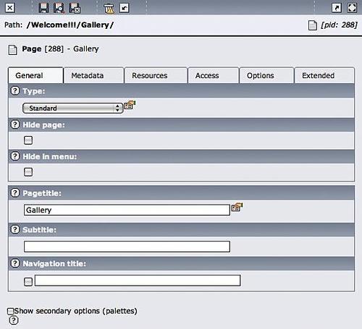362x329 pixels.
Task: Enable Show secondary options (palettes)
Action: tap(10, 311)
